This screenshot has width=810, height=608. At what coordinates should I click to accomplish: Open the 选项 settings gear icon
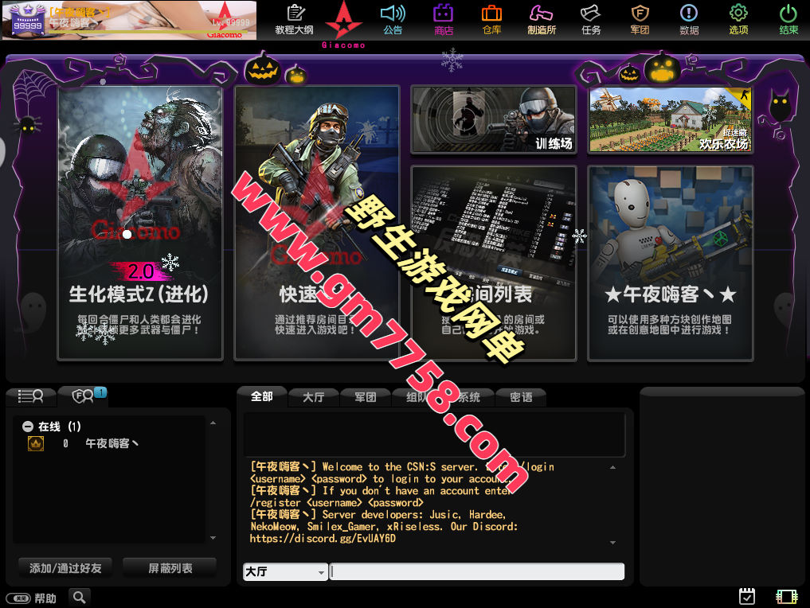click(x=738, y=21)
